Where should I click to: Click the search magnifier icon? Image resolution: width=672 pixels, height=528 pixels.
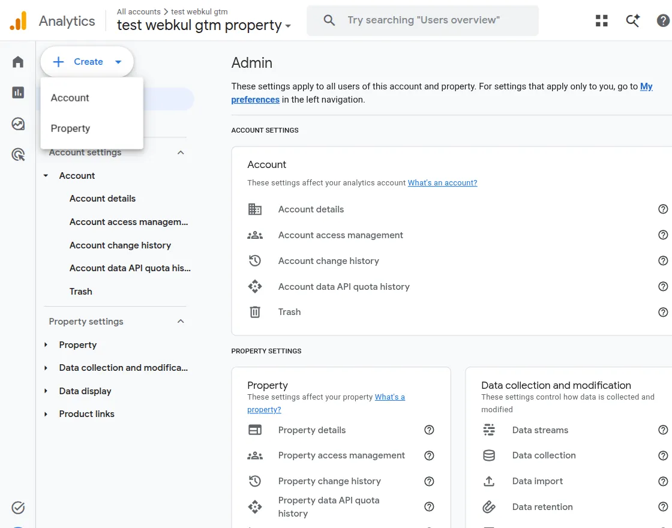329,20
